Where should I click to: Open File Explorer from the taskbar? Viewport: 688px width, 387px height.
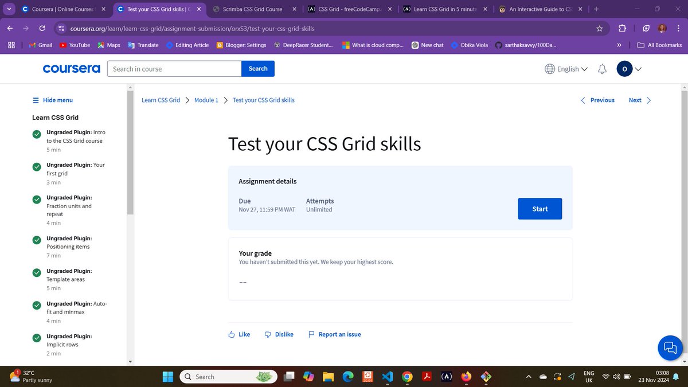[x=328, y=377]
